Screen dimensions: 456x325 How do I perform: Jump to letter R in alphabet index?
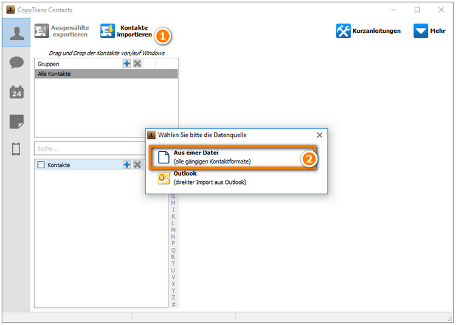click(173, 257)
